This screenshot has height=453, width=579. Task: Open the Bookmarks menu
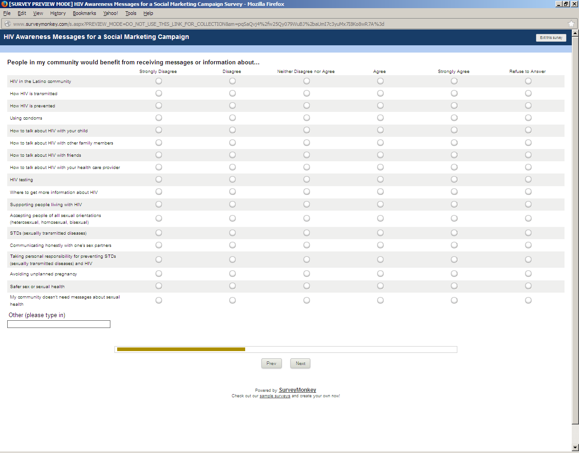pyautogui.click(x=85, y=14)
